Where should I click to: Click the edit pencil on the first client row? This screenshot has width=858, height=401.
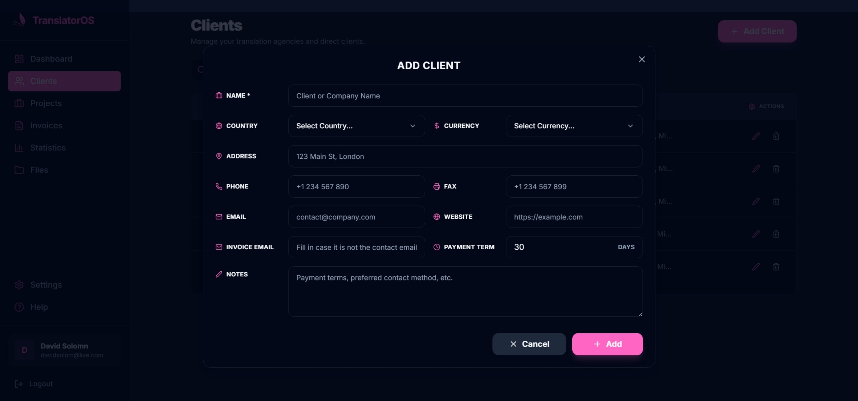point(756,136)
